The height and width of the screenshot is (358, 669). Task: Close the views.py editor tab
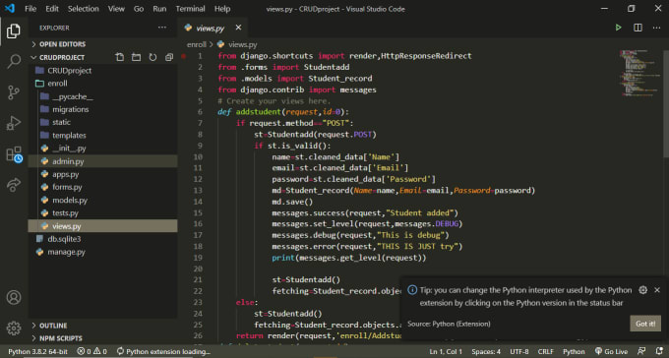point(238,28)
